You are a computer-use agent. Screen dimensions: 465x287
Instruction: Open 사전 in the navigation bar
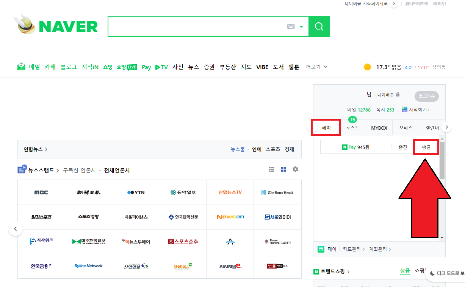pyautogui.click(x=178, y=67)
